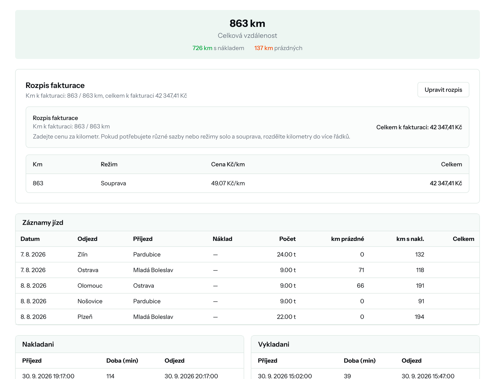Select the Nošovice departure cell
This screenshot has height=379, width=495.
(x=90, y=301)
